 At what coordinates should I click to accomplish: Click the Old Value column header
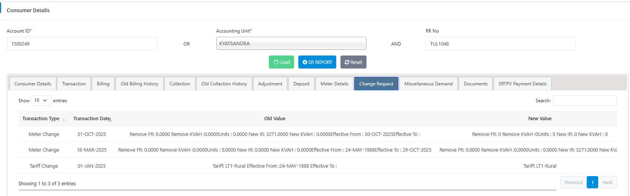(x=275, y=119)
